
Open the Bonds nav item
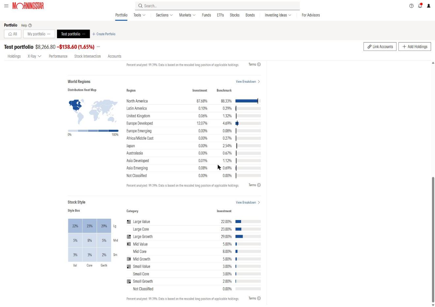pyautogui.click(x=250, y=15)
